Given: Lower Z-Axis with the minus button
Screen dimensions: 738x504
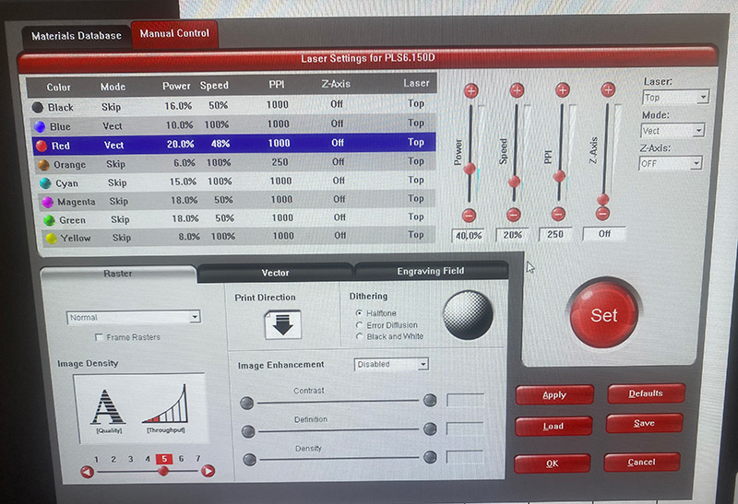Looking at the screenshot, I should coord(602,214).
